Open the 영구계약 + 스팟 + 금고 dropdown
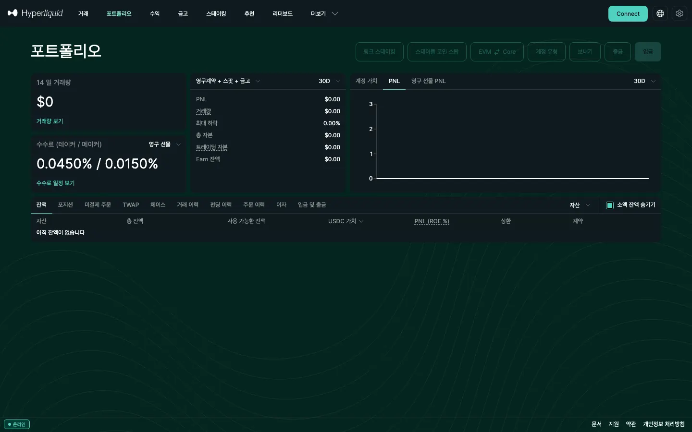 coord(228,81)
